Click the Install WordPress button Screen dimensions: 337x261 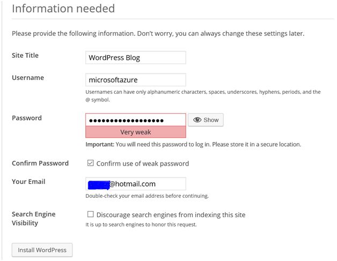42,250
